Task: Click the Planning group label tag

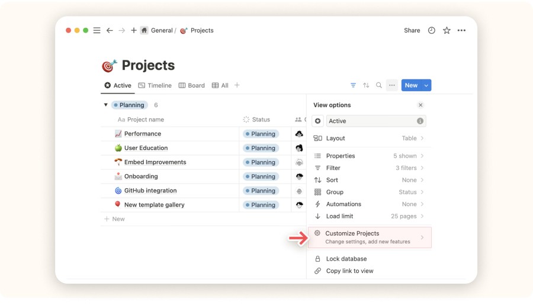Action: [x=130, y=105]
